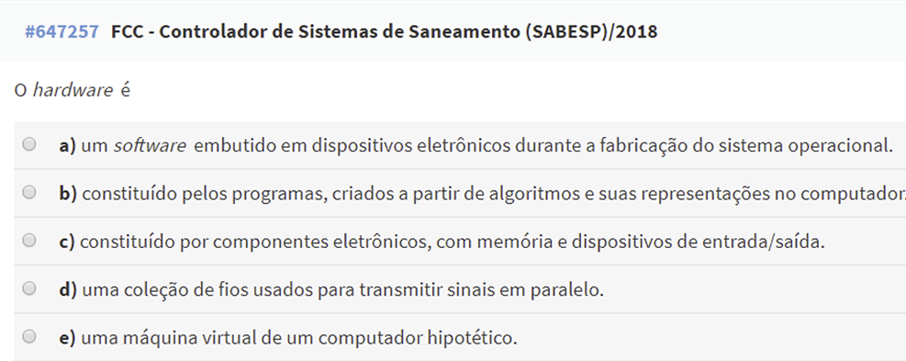Select radio button for option a
This screenshot has height=361, width=906.
click(28, 144)
